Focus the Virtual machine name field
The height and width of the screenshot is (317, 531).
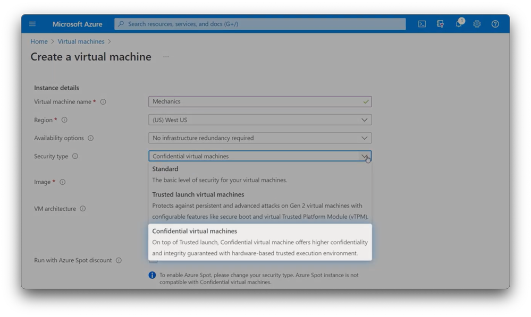pyautogui.click(x=260, y=101)
